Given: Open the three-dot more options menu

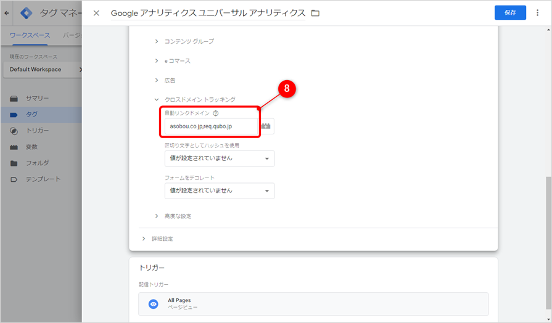Looking at the screenshot, I should (x=537, y=13).
